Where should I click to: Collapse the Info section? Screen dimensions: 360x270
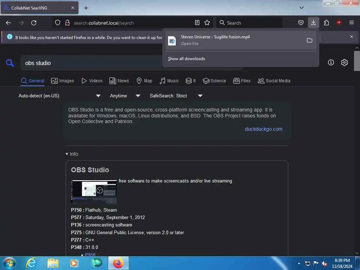[72, 154]
